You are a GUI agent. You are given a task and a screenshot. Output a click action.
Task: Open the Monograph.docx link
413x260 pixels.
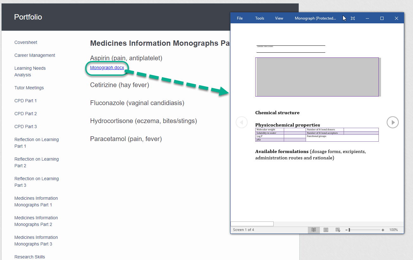[x=107, y=68]
